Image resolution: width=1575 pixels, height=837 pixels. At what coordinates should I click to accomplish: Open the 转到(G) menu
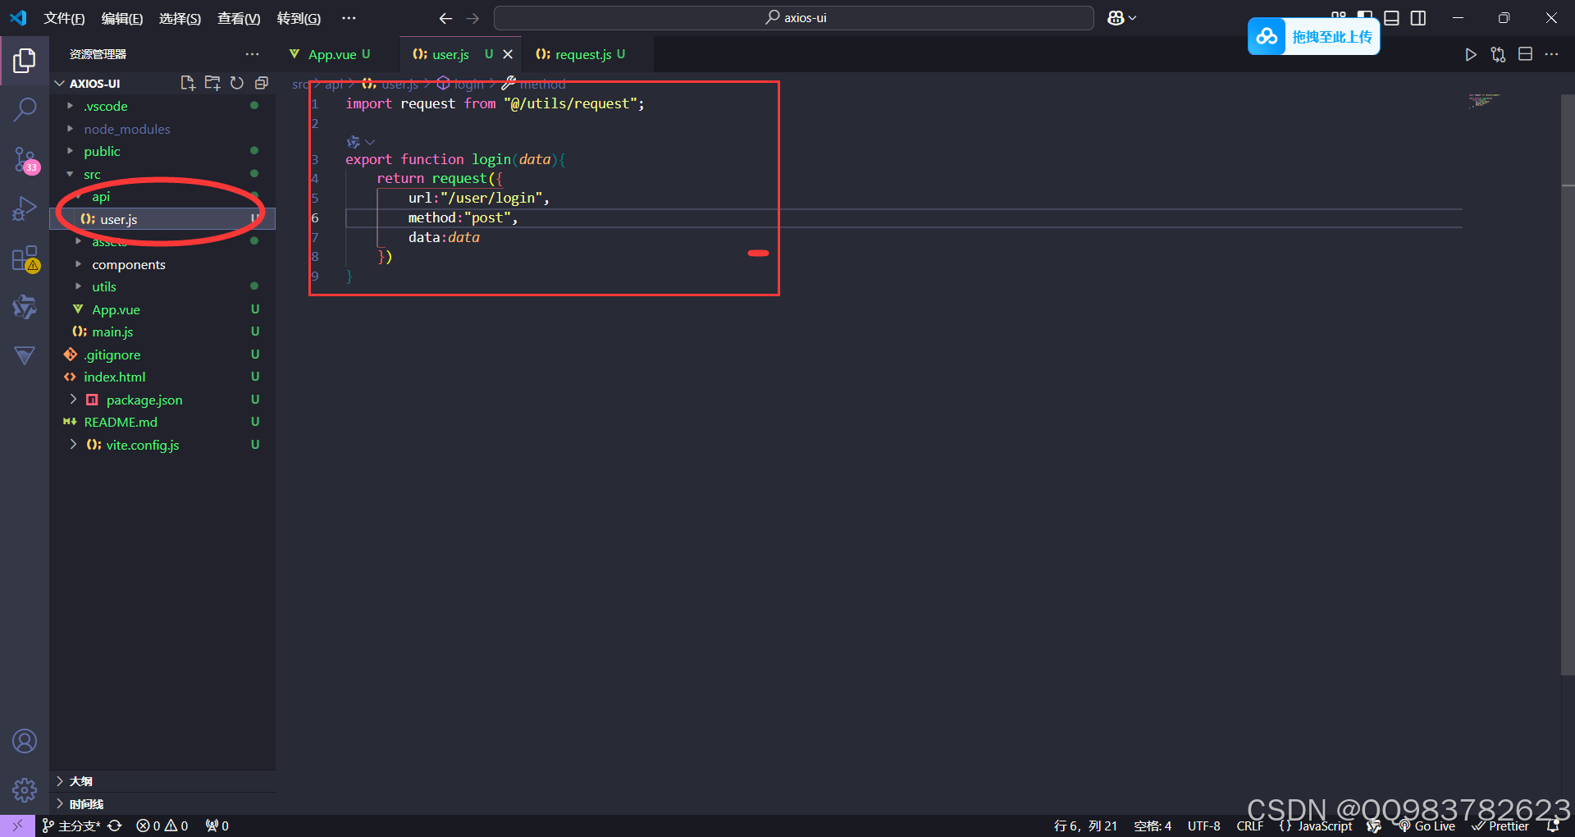pos(299,18)
